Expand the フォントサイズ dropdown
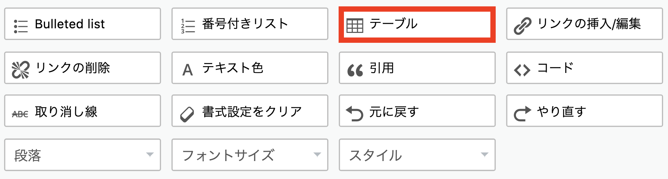 click(250, 155)
